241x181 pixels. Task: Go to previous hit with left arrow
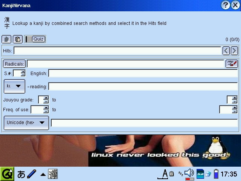(226, 51)
